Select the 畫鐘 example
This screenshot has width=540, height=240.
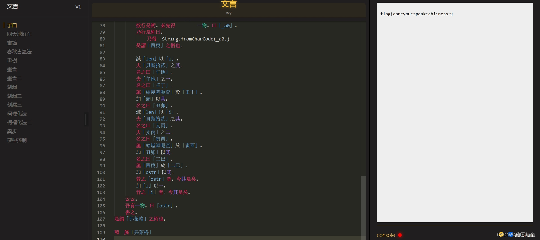pos(12,43)
